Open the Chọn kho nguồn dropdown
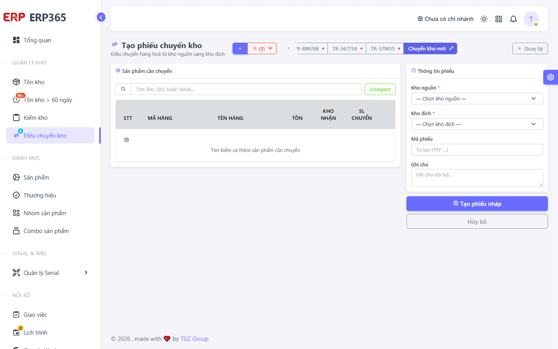 pos(477,98)
